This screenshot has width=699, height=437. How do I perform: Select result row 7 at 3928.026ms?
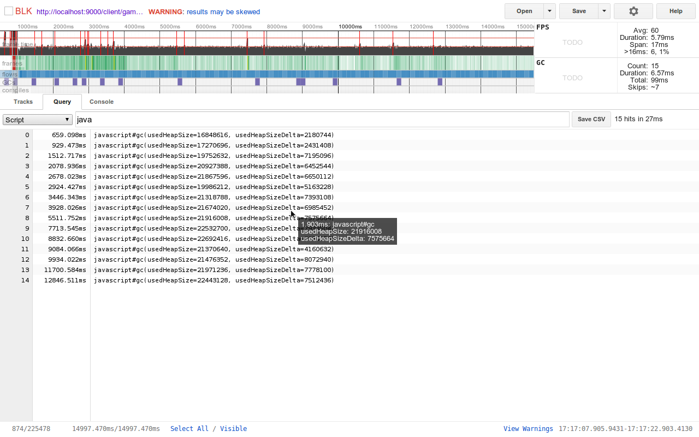pos(349,208)
